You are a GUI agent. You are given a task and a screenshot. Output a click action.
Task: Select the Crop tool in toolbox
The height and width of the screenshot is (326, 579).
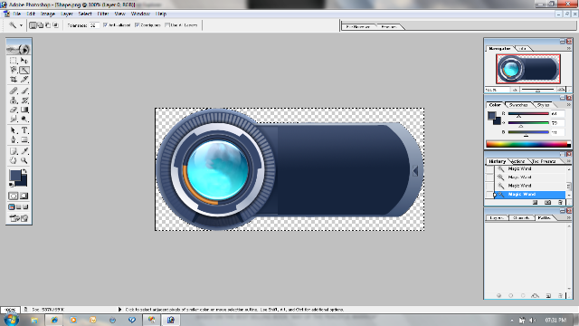tap(14, 80)
